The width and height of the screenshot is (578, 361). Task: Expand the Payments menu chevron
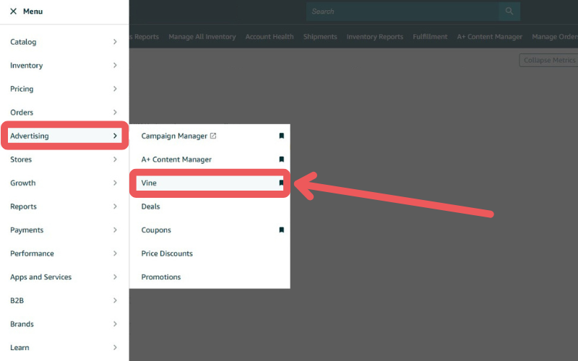point(115,230)
